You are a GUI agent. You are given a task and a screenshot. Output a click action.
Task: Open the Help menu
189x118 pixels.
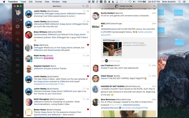coord(65,2)
